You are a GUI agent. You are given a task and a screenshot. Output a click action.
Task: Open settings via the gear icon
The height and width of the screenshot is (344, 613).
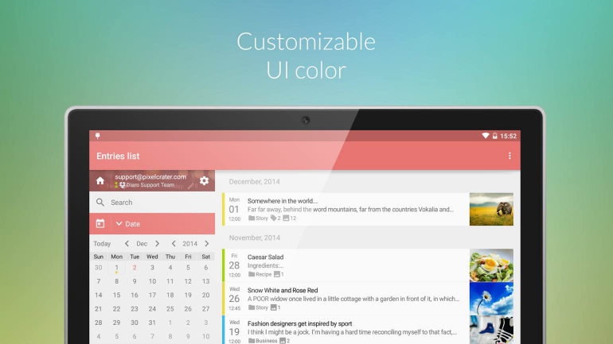[x=204, y=181]
